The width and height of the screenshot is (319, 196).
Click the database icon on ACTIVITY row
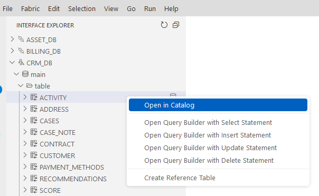point(173,95)
